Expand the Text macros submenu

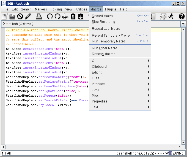point(120,107)
